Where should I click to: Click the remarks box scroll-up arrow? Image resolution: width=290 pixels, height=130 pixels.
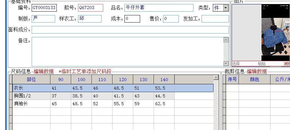[226, 40]
